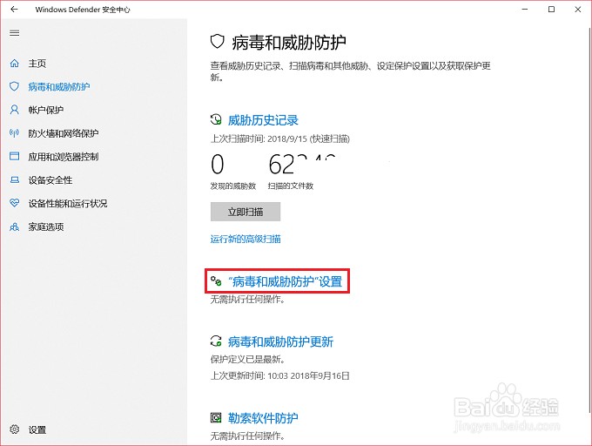Open 设置 at sidebar bottom
Image resolution: width=592 pixels, height=446 pixels.
[x=37, y=429]
